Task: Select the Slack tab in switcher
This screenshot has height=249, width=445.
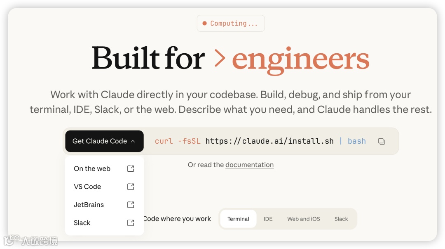Action: pos(341,219)
